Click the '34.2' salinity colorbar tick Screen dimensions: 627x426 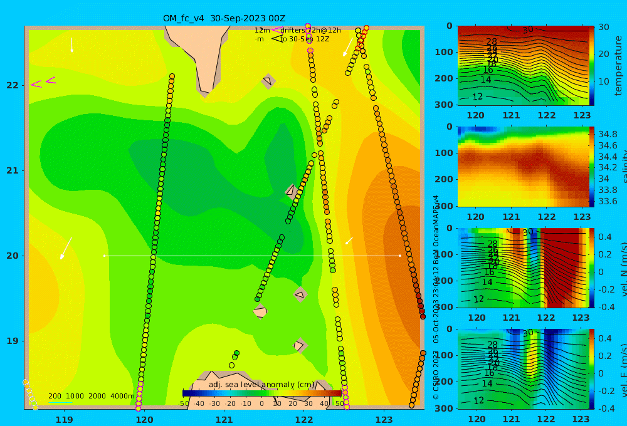tap(608, 167)
